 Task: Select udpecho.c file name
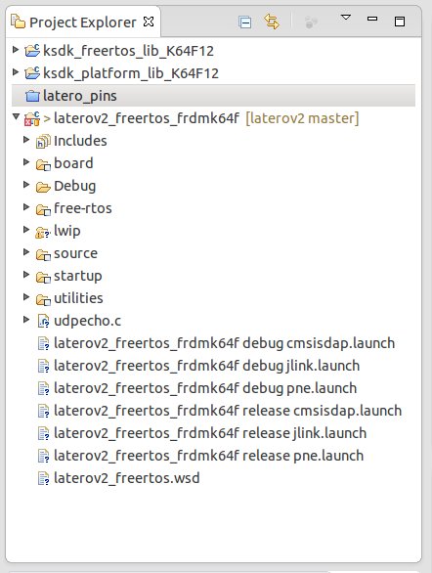[87, 321]
